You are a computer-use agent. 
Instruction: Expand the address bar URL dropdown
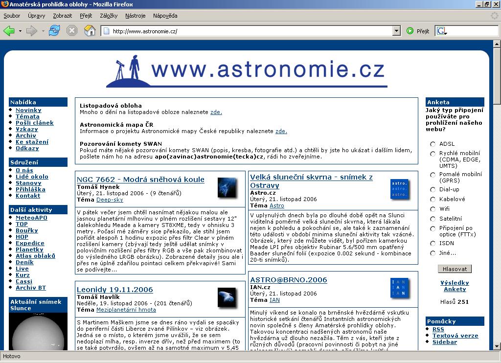396,31
